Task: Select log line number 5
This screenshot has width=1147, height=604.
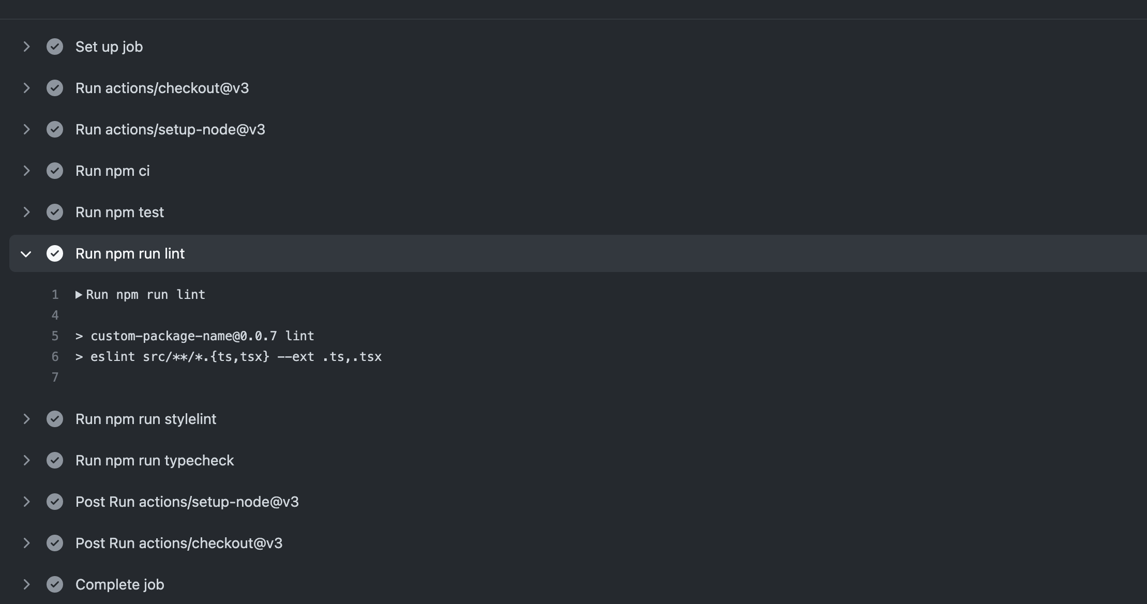Action: pyautogui.click(x=55, y=336)
